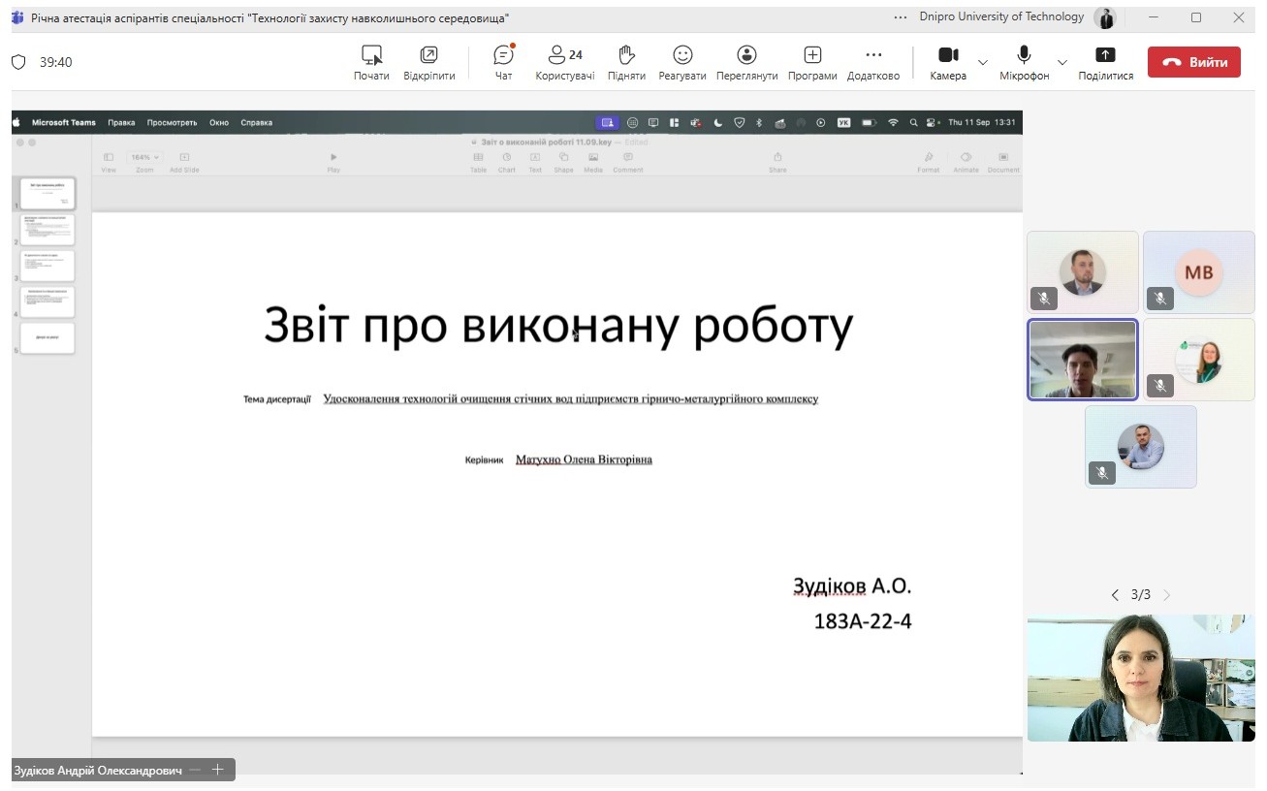The width and height of the screenshot is (1267, 791).
Task: Toggle the Мікрофон mute state
Action: coord(1024,56)
